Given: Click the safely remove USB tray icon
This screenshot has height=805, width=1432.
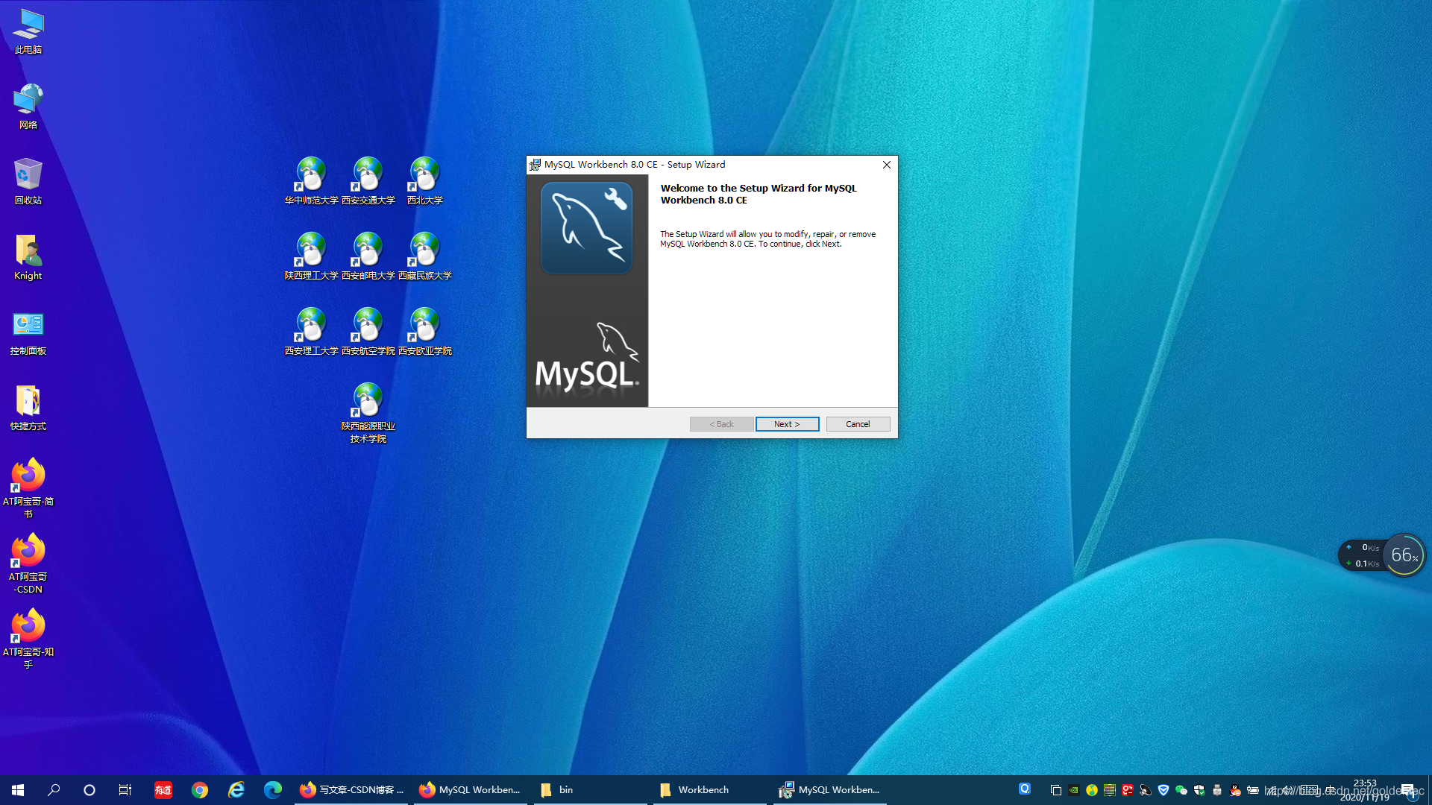Looking at the screenshot, I should 1217,790.
